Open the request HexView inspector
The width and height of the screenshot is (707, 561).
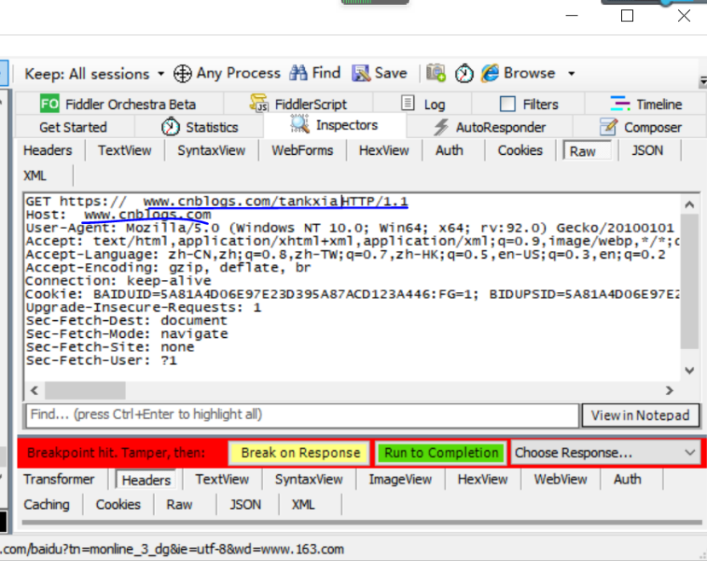383,150
